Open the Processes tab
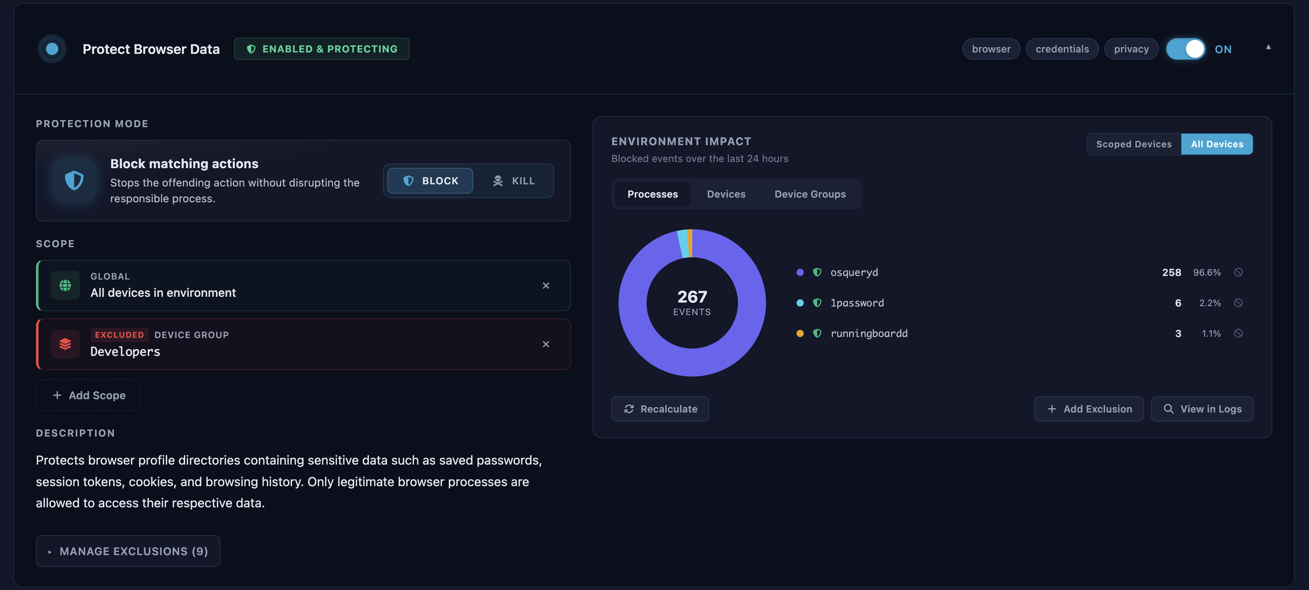This screenshot has width=1309, height=590. 652,194
